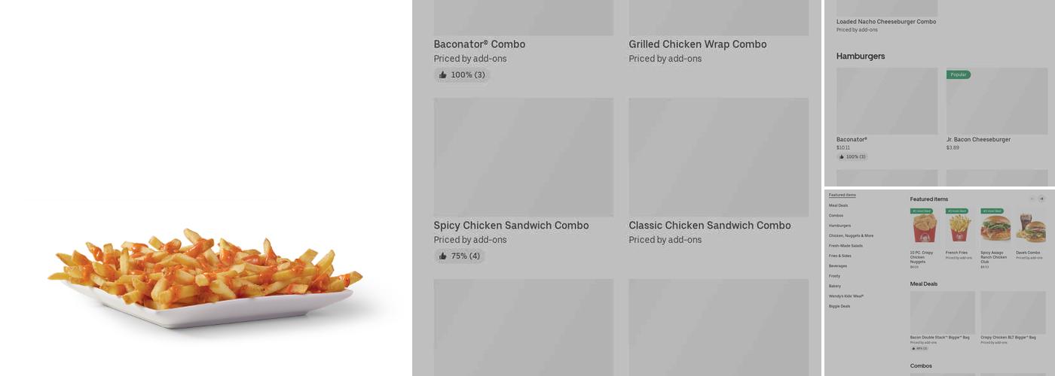Go to the Combos menu category
1055x376 pixels.
click(x=836, y=216)
